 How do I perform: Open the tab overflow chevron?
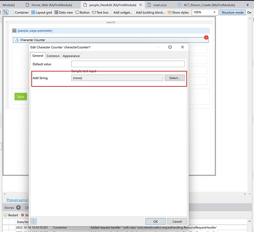[x=247, y=5]
